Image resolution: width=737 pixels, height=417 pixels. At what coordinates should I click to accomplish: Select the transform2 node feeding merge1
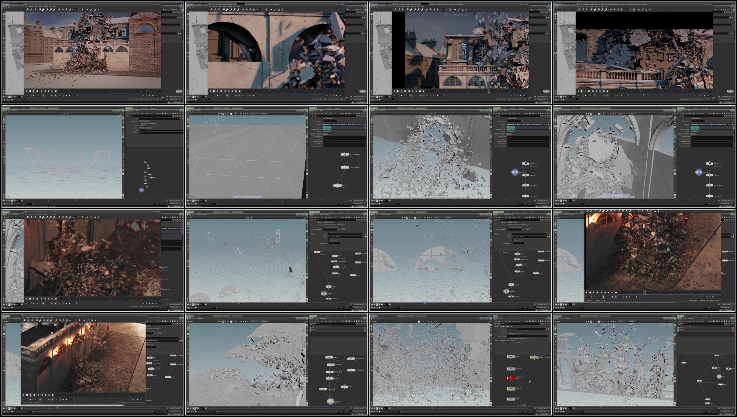click(x=323, y=389)
